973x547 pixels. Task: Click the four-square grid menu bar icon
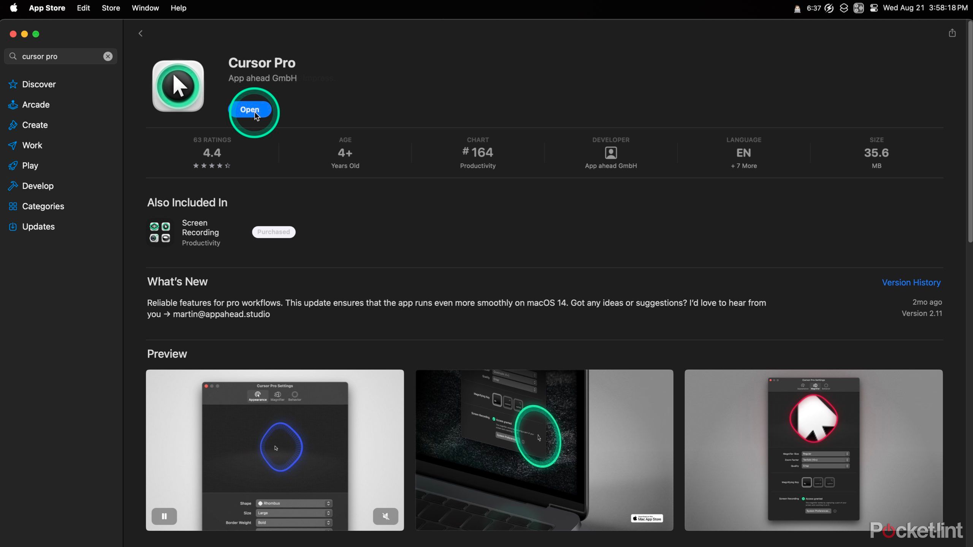(859, 8)
